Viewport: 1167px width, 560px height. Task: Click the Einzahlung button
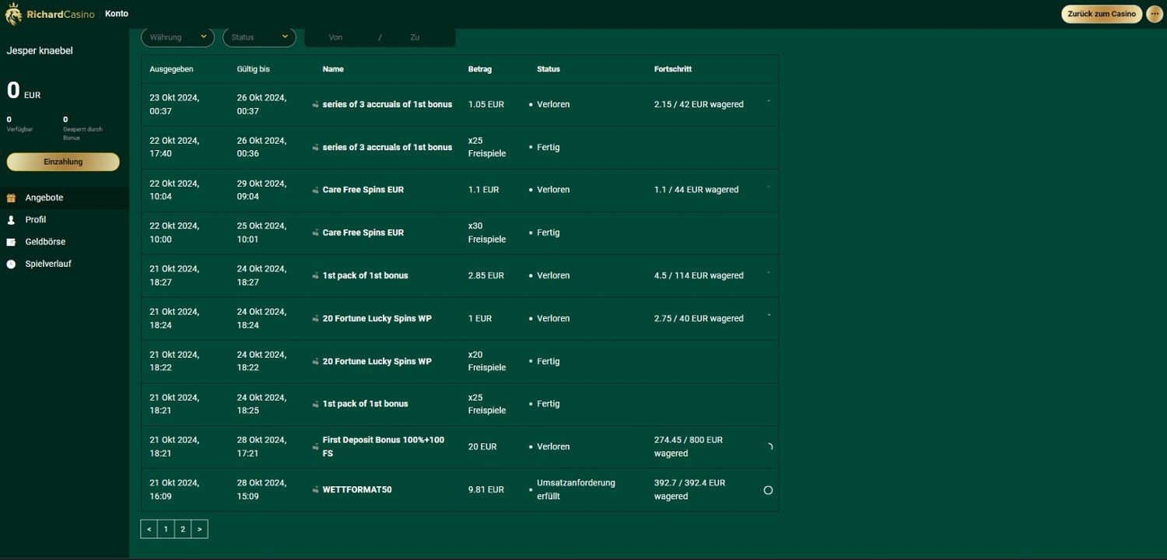[63, 162]
